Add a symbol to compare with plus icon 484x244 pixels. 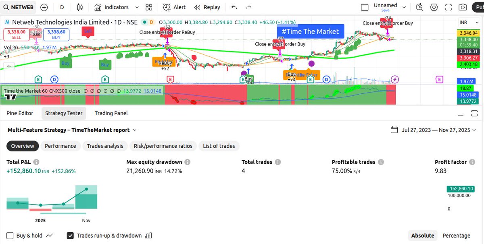coord(44,7)
